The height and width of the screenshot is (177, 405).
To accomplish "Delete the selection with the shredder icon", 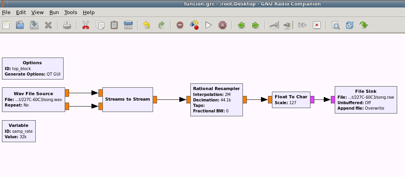I will tap(128, 25).
